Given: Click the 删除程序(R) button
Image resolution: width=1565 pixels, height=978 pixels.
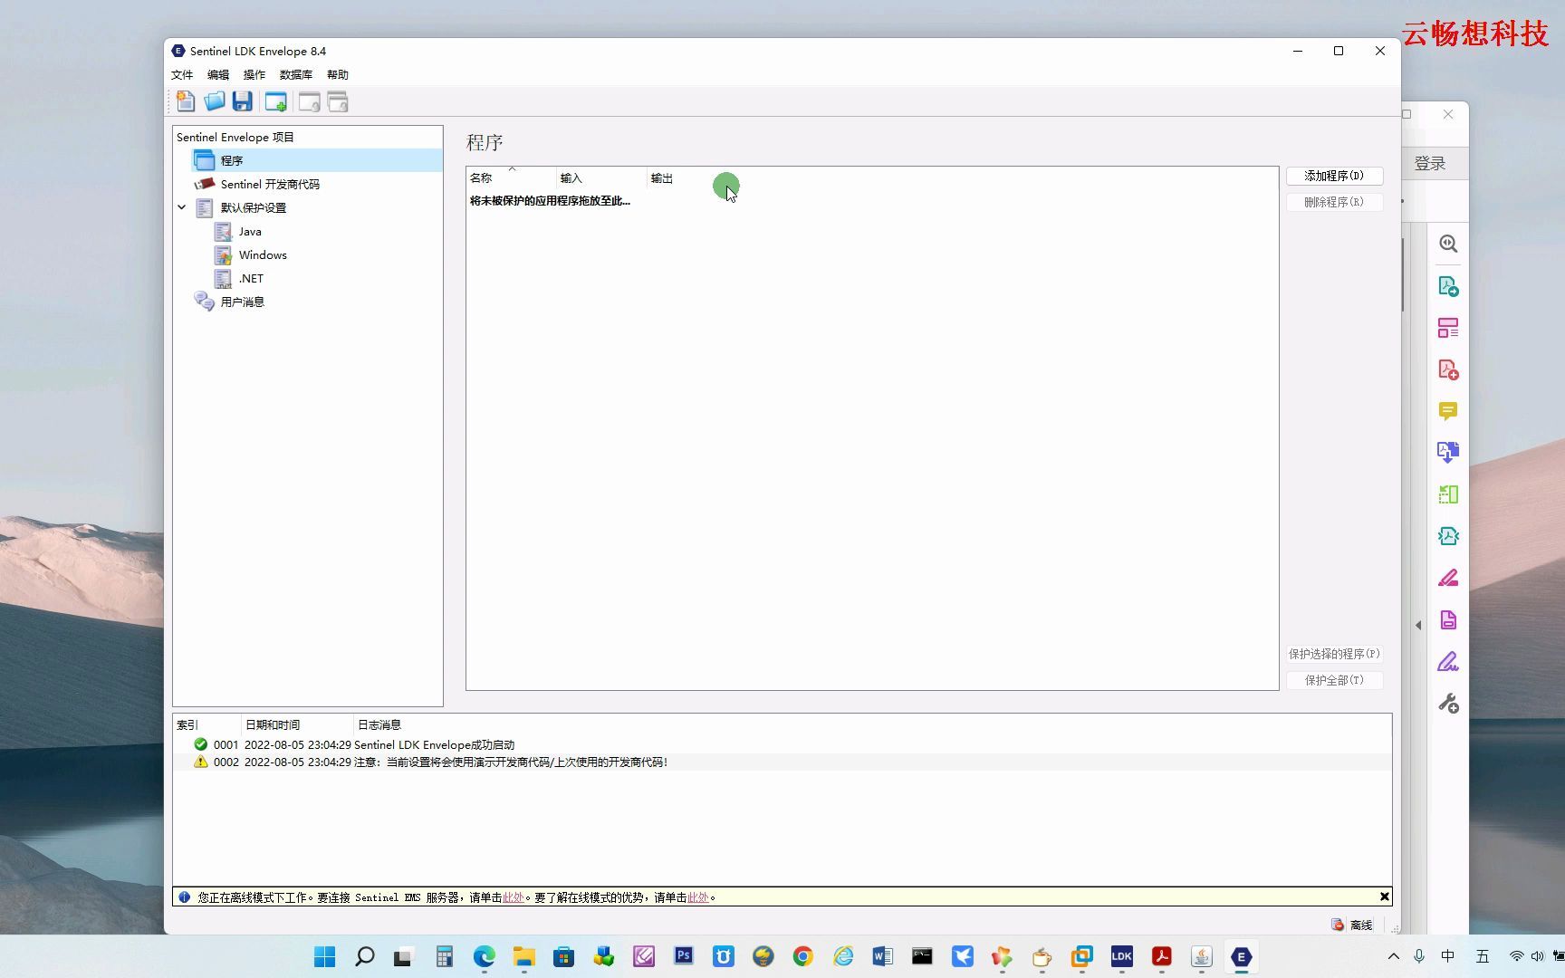Looking at the screenshot, I should tap(1334, 202).
